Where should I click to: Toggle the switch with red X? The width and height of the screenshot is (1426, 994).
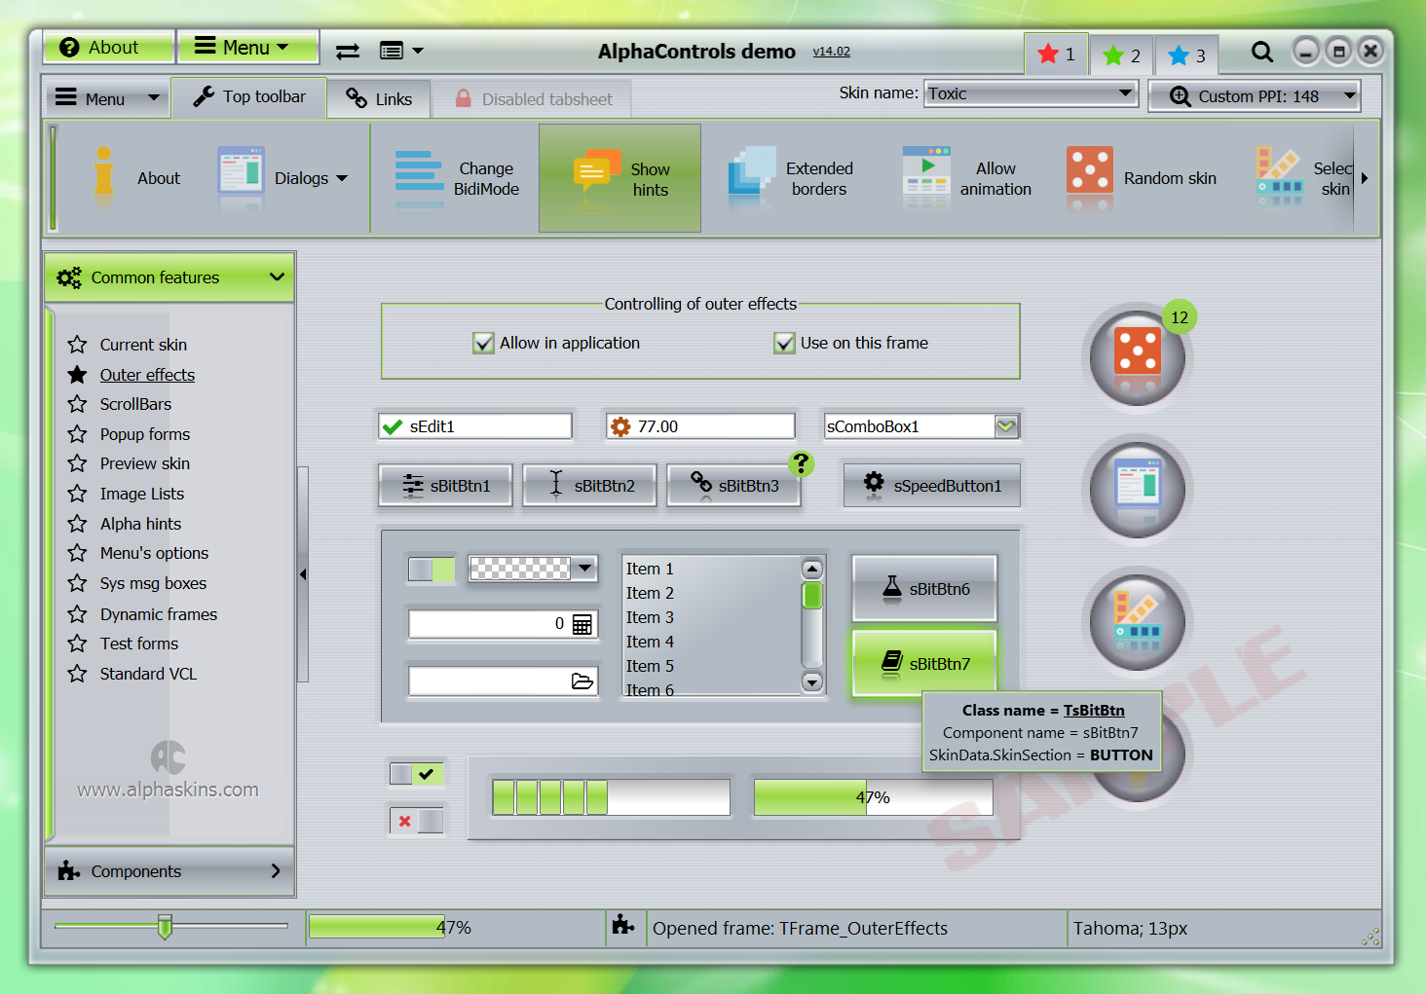pos(416,822)
